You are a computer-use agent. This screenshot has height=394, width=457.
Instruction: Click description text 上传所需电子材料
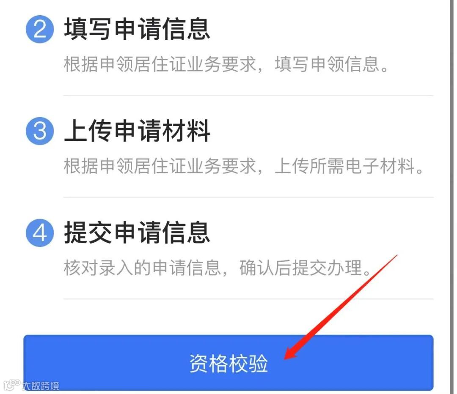(345, 166)
